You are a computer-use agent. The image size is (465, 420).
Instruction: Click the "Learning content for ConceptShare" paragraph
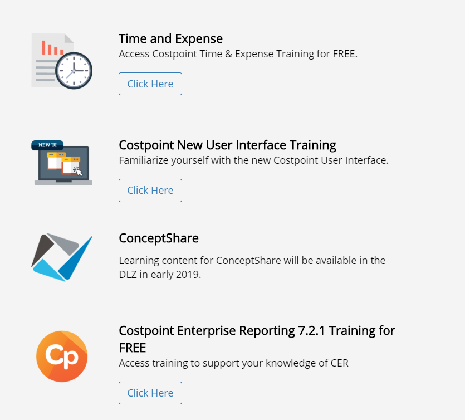(x=252, y=260)
